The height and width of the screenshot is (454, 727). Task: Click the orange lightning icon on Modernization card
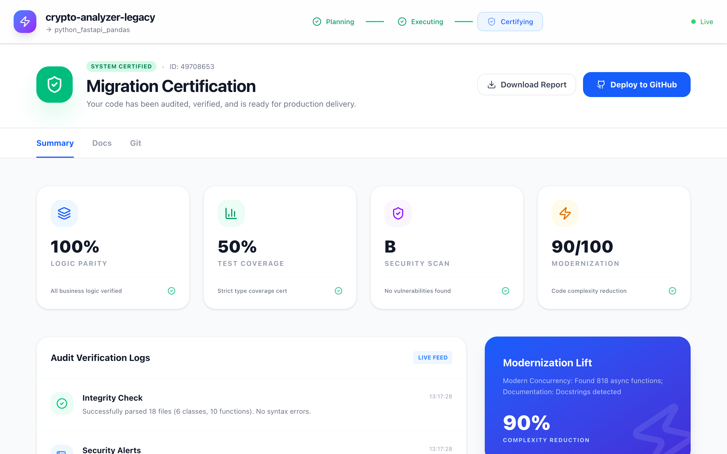[565, 213]
